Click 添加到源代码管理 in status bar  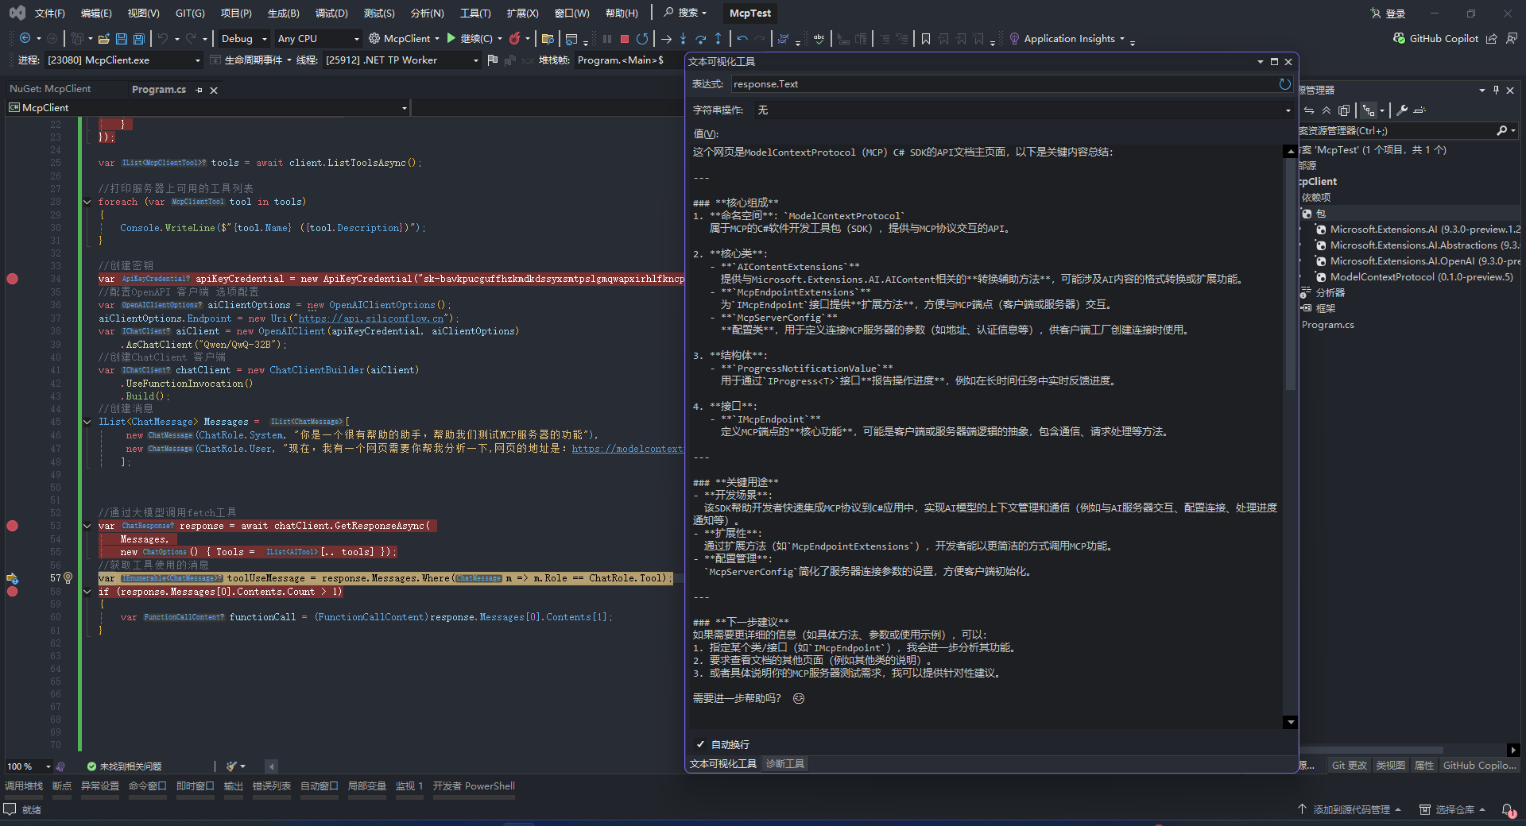[x=1350, y=809]
